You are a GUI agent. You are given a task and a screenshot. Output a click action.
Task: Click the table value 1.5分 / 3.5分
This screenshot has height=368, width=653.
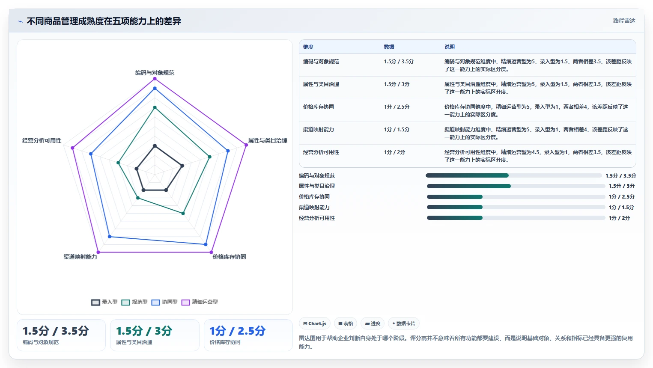399,62
